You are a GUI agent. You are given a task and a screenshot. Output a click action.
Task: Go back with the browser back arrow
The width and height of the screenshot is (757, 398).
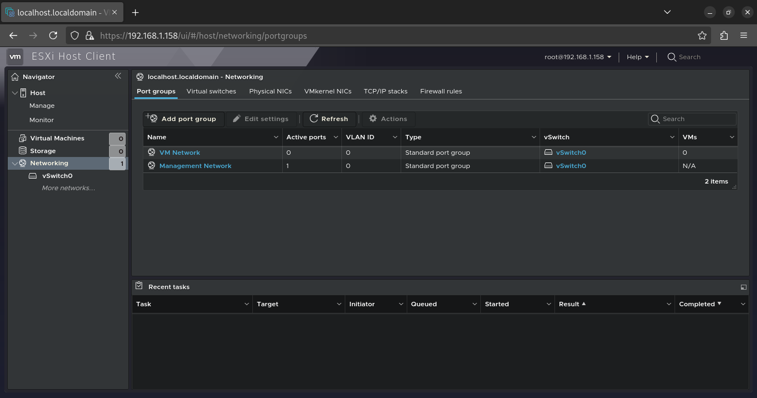pyautogui.click(x=13, y=35)
